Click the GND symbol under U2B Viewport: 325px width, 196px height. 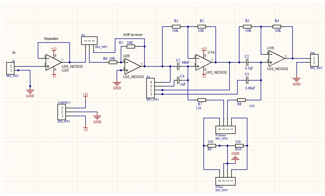pyautogui.click(x=117, y=85)
